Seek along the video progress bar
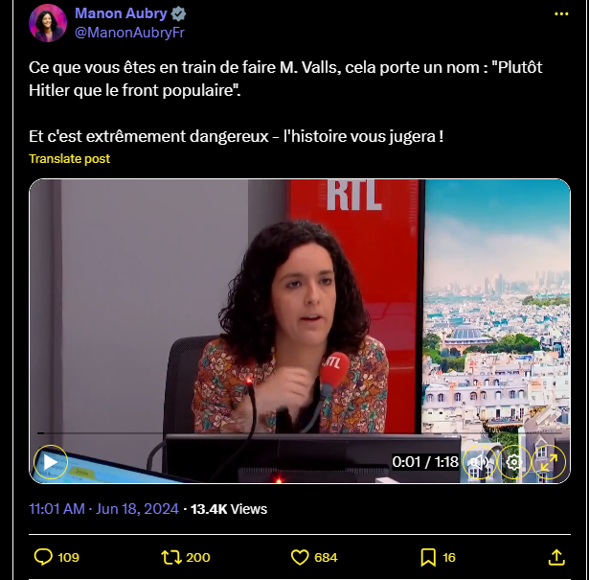Screen dimensions: 589x580 click(x=300, y=433)
